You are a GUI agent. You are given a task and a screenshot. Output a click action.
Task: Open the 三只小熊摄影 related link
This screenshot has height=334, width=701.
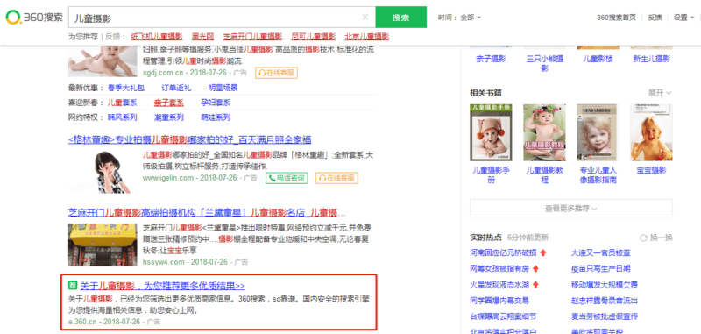[544, 63]
